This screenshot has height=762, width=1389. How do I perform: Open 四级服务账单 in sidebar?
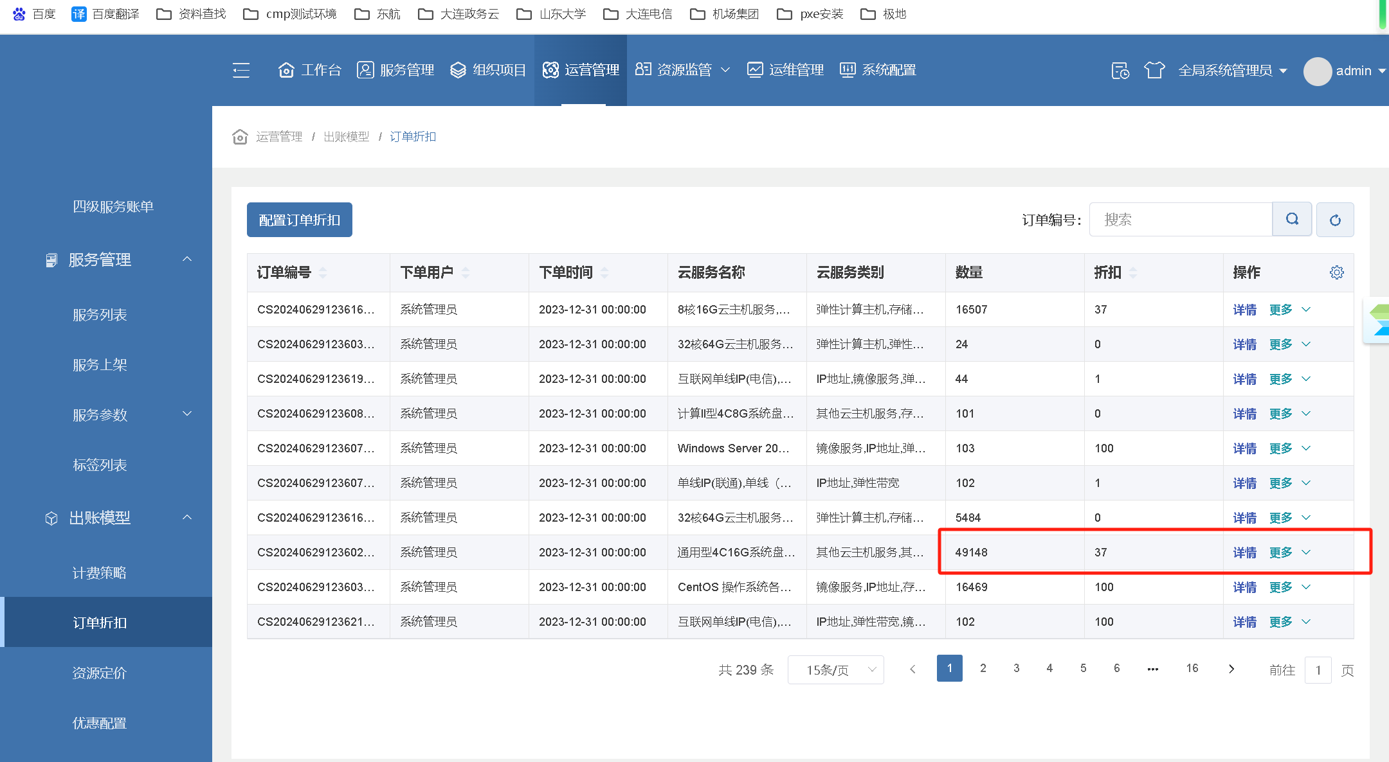coord(113,206)
